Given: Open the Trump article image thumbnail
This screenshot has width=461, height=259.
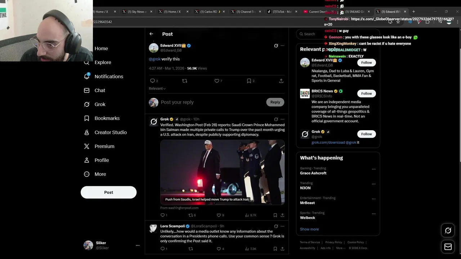Looking at the screenshot, I should pos(223,172).
